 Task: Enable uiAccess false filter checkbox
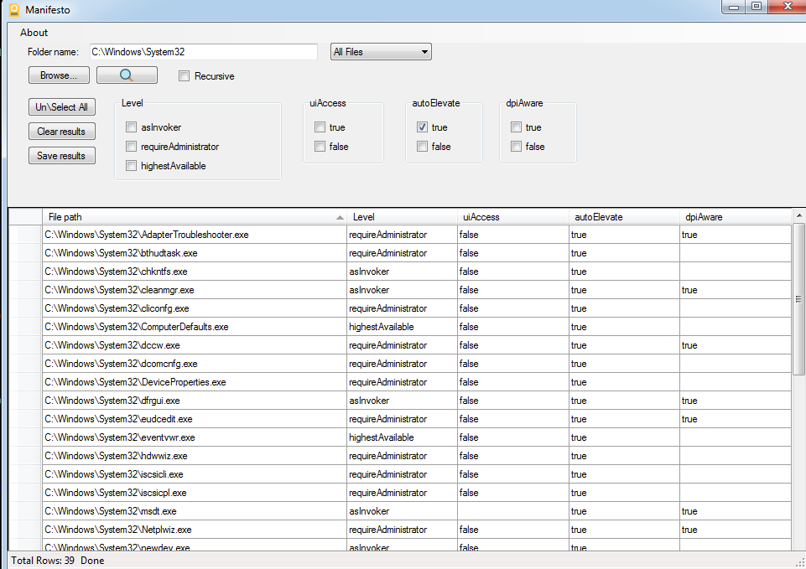point(320,147)
